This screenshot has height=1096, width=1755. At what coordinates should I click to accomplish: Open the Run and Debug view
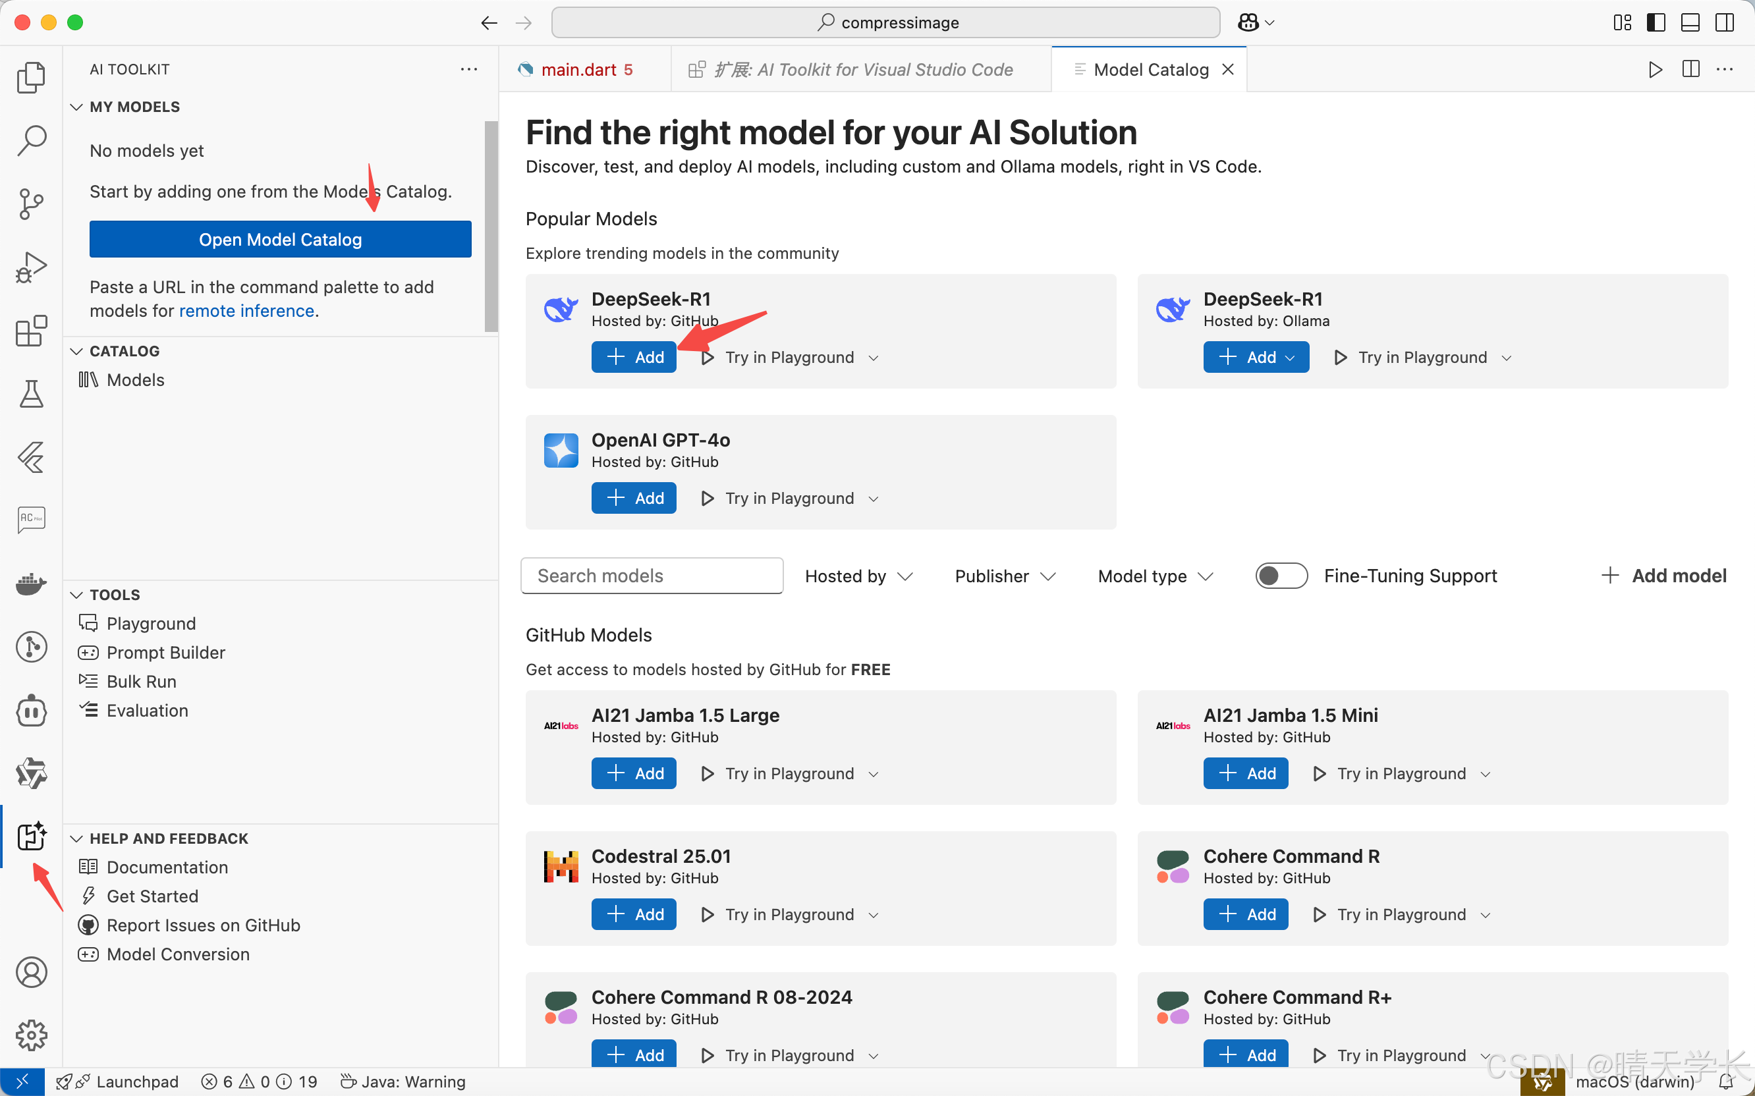point(31,267)
